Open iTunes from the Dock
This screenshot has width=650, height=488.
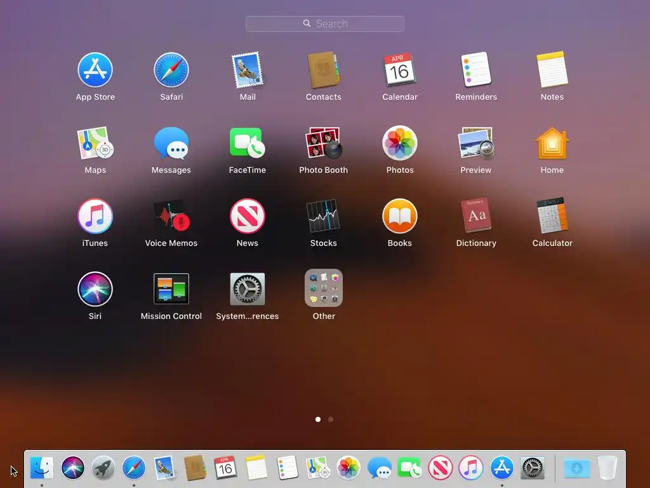[x=471, y=468]
